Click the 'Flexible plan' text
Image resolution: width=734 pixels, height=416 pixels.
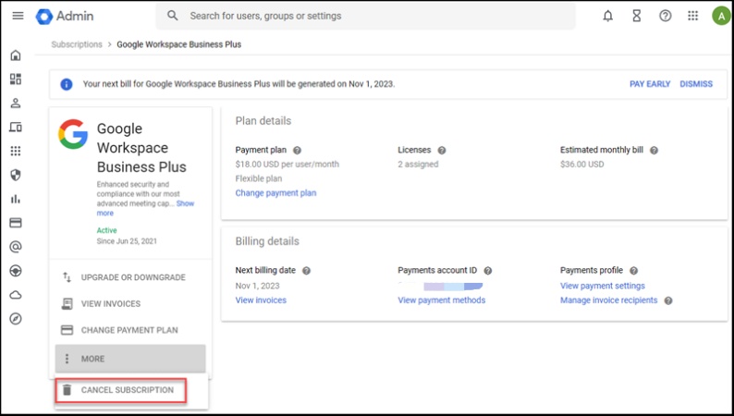tap(259, 178)
